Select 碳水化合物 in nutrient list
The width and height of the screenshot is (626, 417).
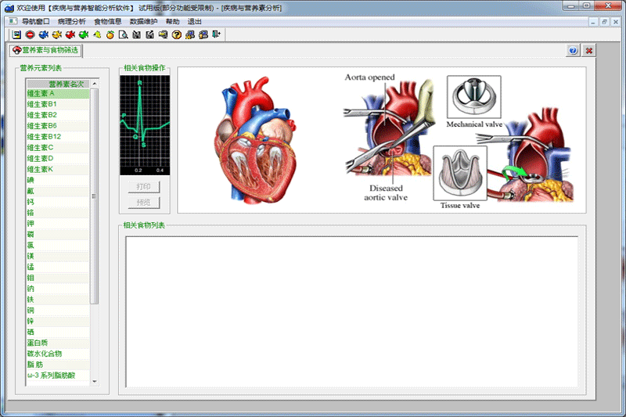(58, 354)
